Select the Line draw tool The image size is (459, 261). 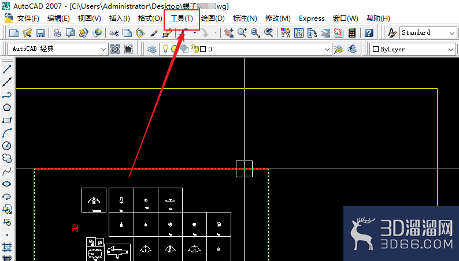pos(7,69)
